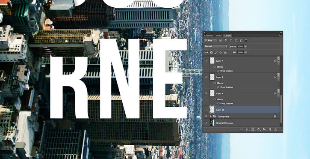This screenshot has height=159, width=310.
Task: Filter layers by pixel layers icon
Action: coord(221,40)
